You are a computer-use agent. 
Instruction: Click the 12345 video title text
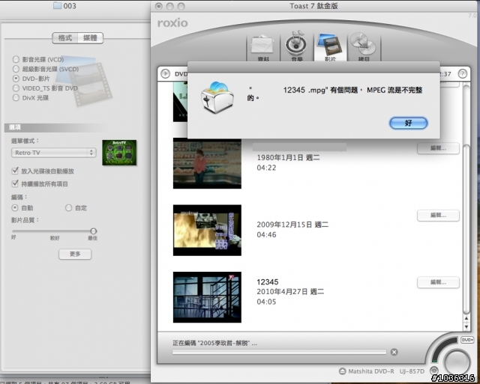click(x=268, y=282)
